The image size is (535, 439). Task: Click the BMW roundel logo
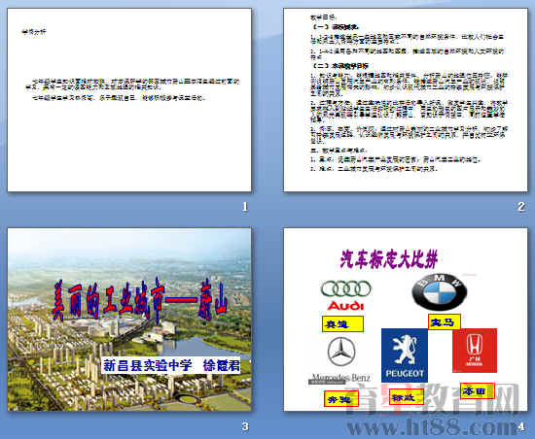(439, 292)
